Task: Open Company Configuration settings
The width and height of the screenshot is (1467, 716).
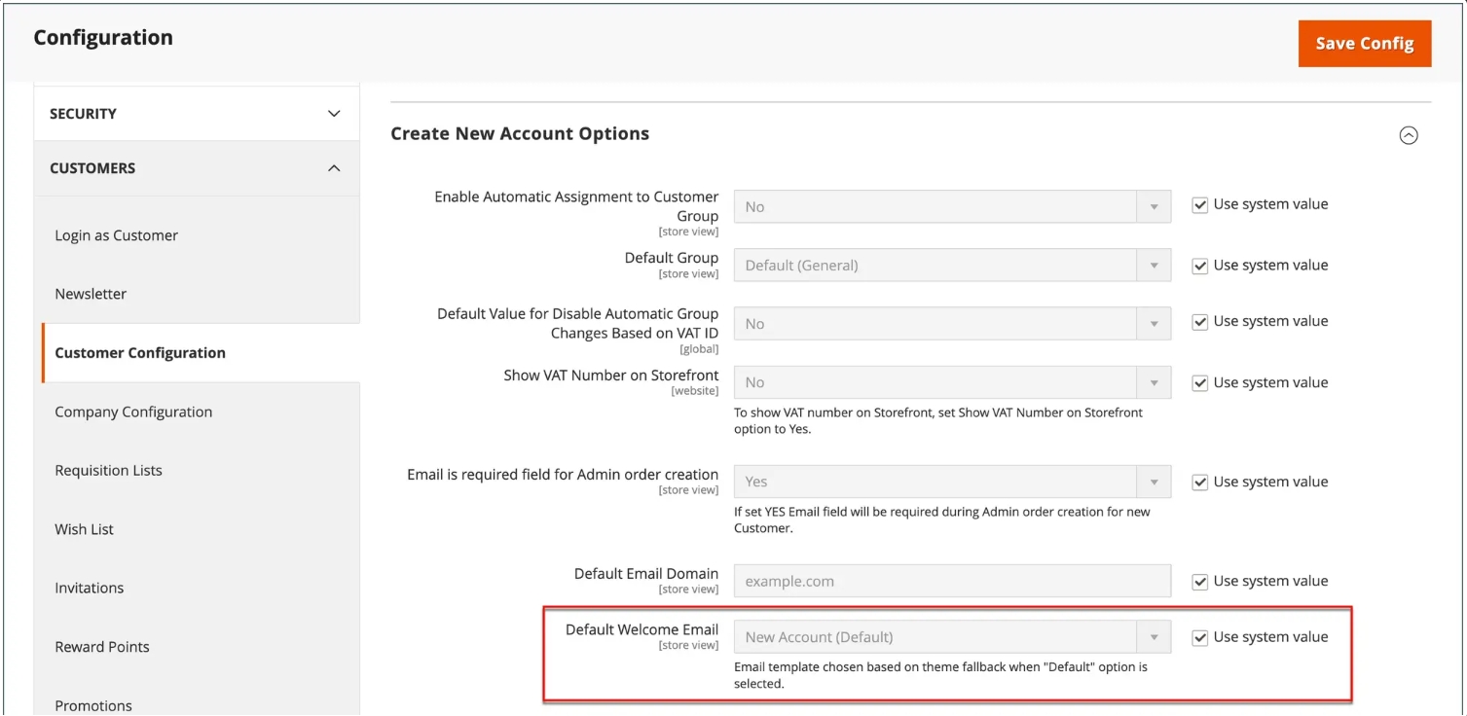Action: click(x=133, y=412)
